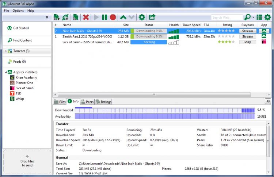The height and width of the screenshot is (177, 274).
Task: Click the Add Torrent toolbar icon
Action: tap(57, 17)
